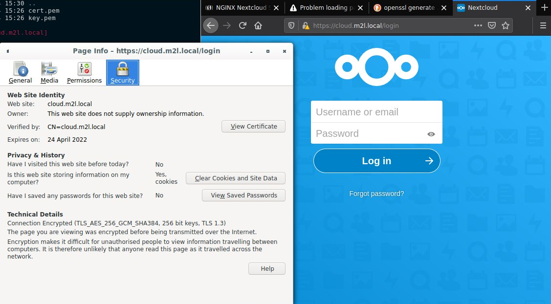Go to the browser home page
The image size is (551, 304).
pyautogui.click(x=258, y=25)
